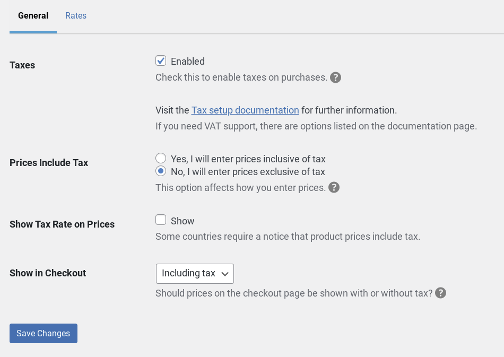Click the Save Changes button

43,333
